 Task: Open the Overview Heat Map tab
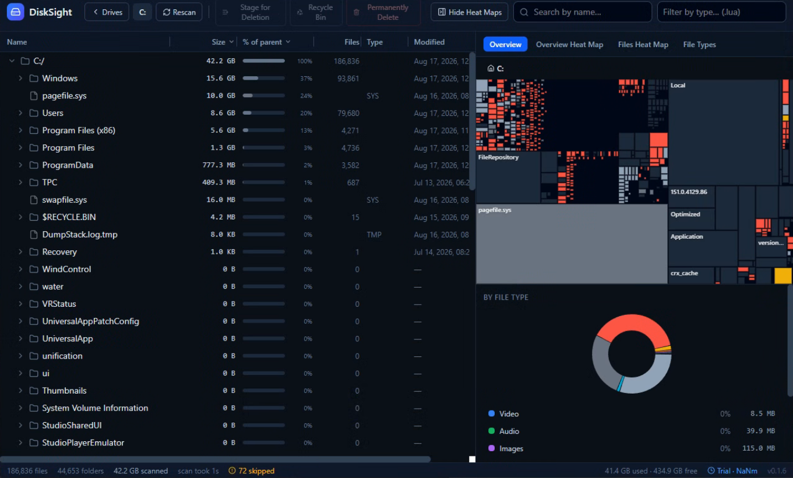pos(569,44)
